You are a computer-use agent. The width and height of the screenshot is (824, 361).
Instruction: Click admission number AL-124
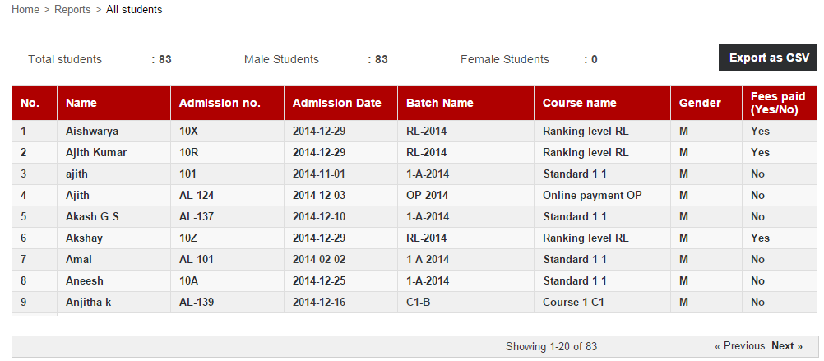197,196
